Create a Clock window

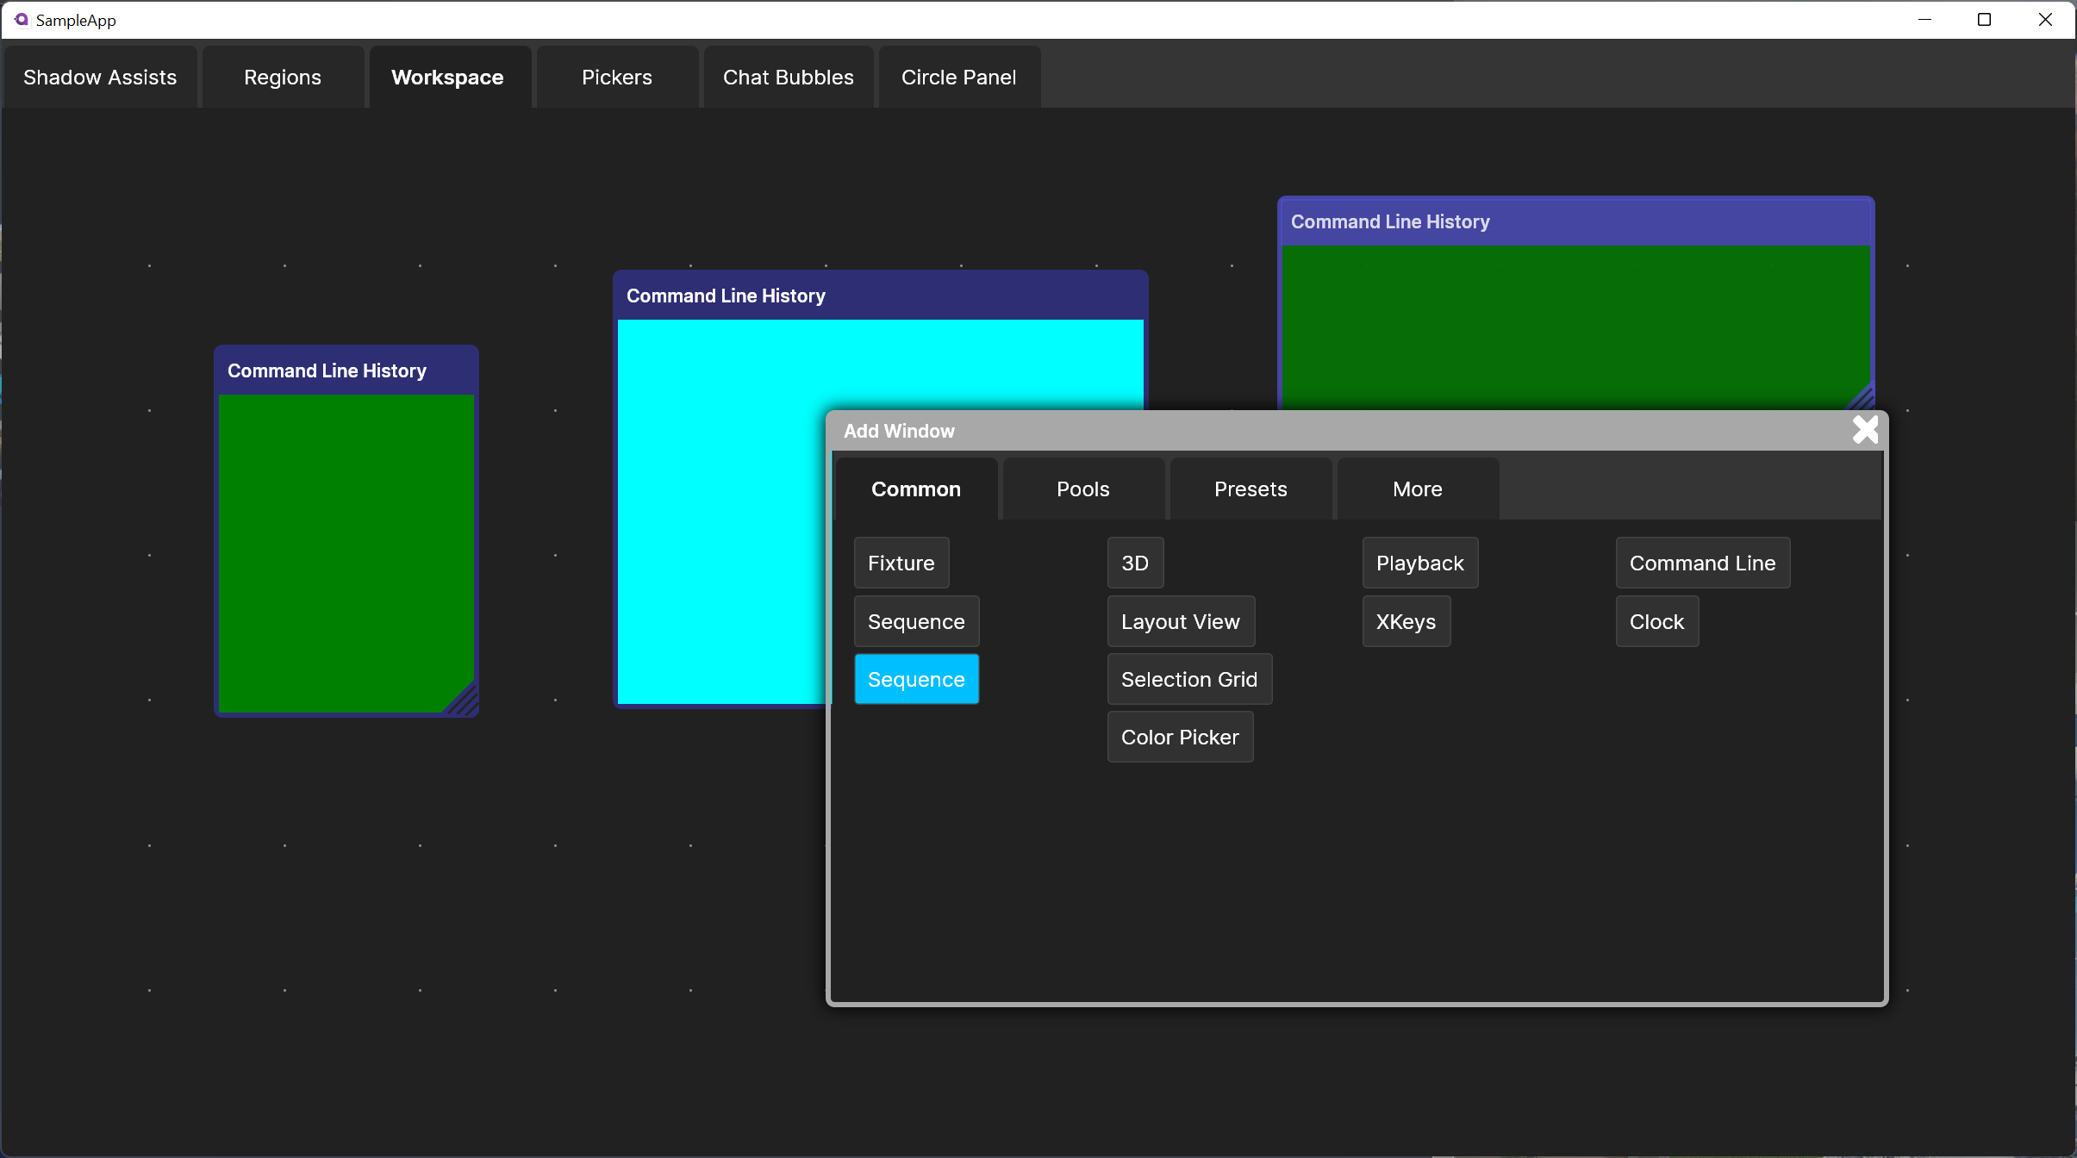tap(1656, 621)
